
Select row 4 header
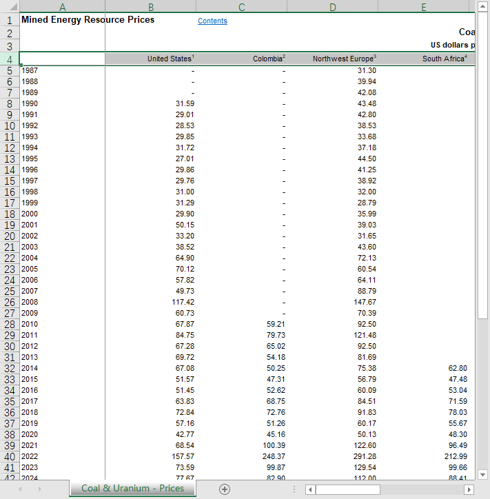10,59
